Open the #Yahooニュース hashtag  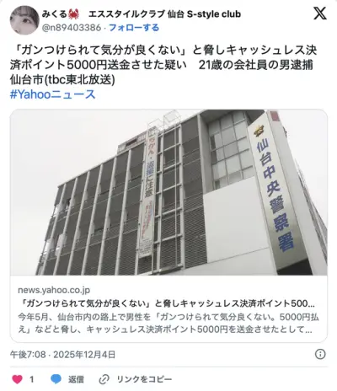(x=53, y=94)
